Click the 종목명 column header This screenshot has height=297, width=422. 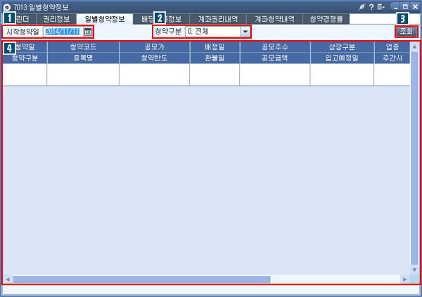[x=83, y=58]
